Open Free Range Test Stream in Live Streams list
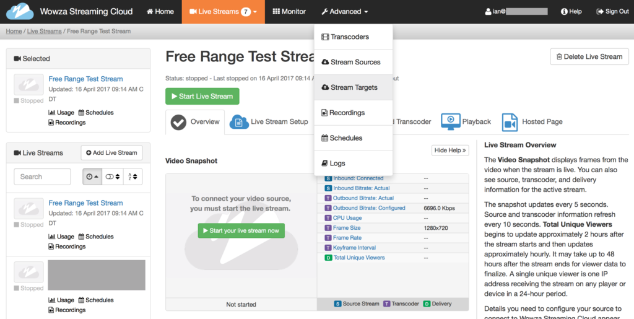The height and width of the screenshot is (319, 634). point(85,203)
